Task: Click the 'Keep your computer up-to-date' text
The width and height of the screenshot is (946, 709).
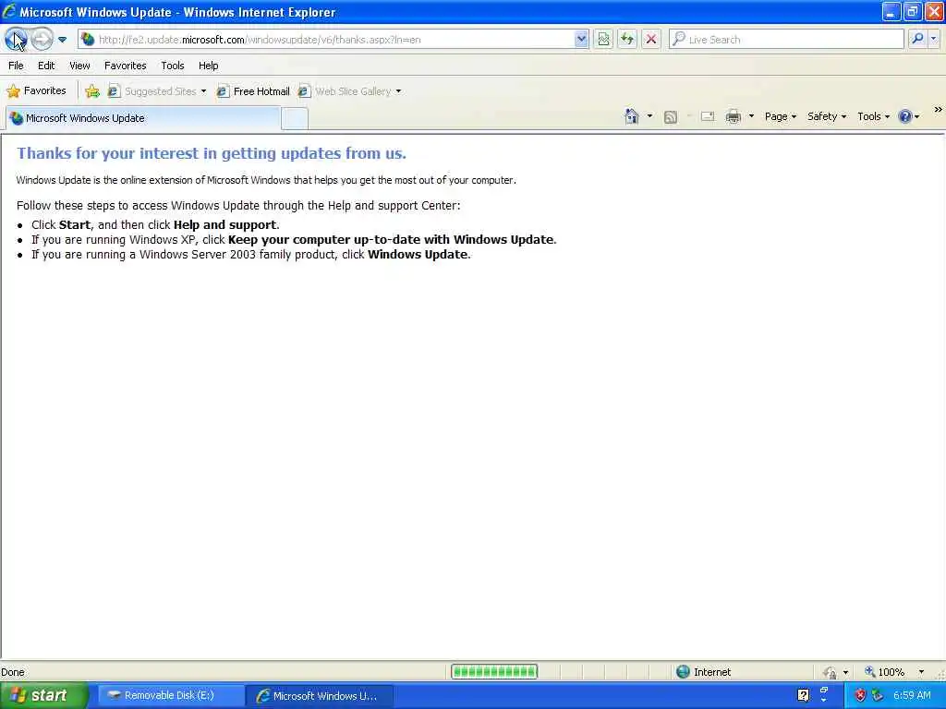Action: (391, 239)
